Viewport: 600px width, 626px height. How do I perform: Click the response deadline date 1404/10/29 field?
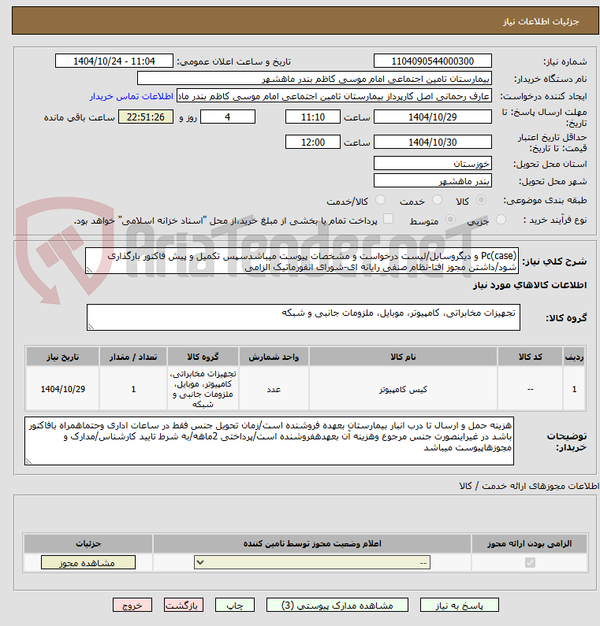click(x=433, y=117)
